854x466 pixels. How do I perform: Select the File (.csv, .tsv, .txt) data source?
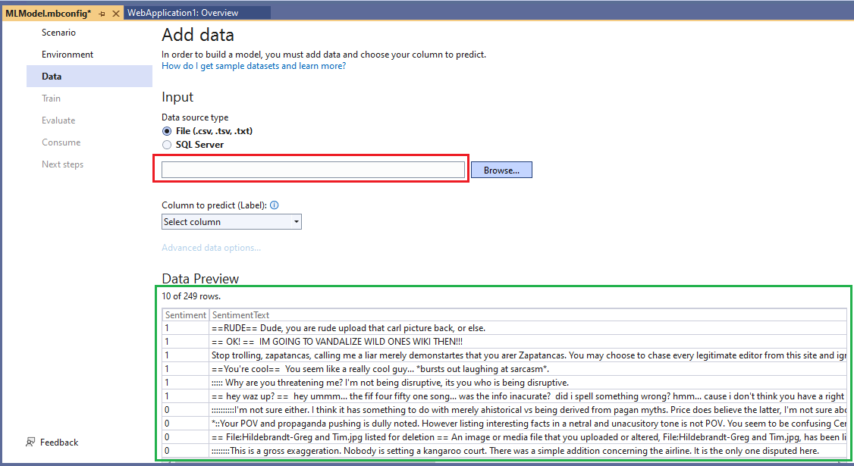[x=166, y=130]
